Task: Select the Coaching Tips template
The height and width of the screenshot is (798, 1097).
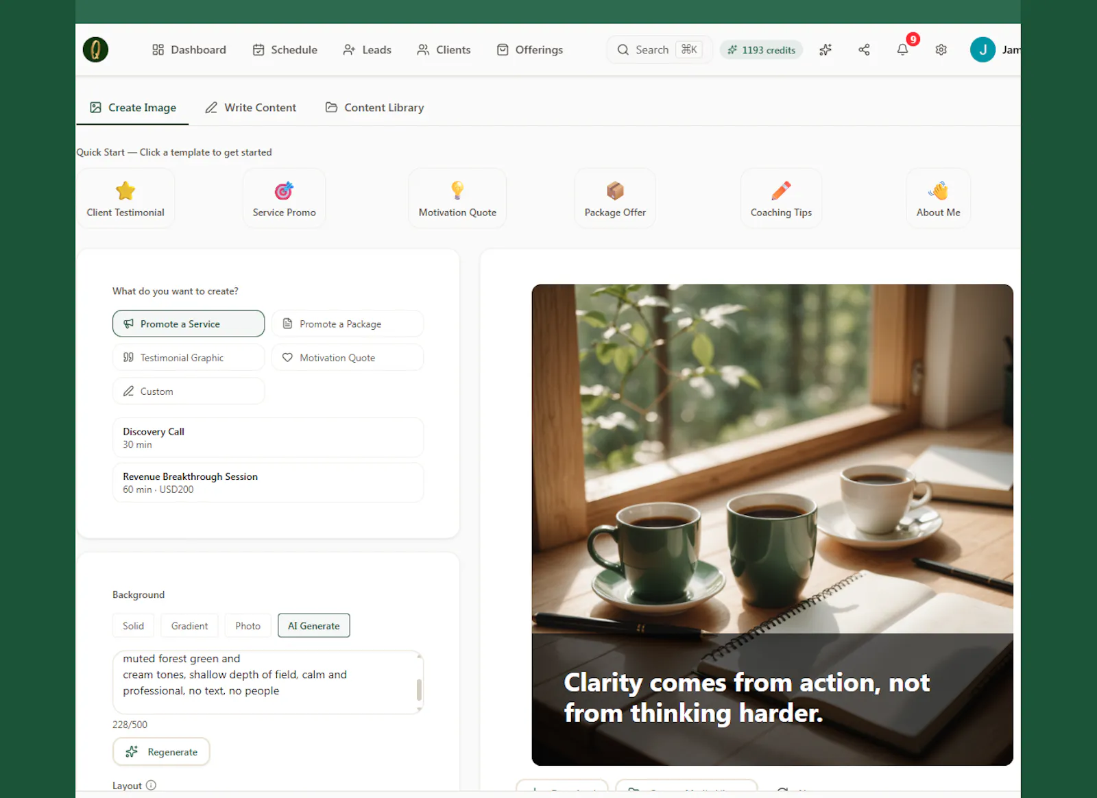Action: point(781,198)
